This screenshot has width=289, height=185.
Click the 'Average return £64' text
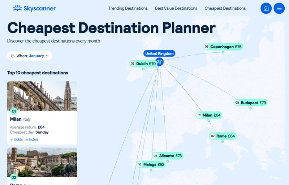(x=27, y=127)
